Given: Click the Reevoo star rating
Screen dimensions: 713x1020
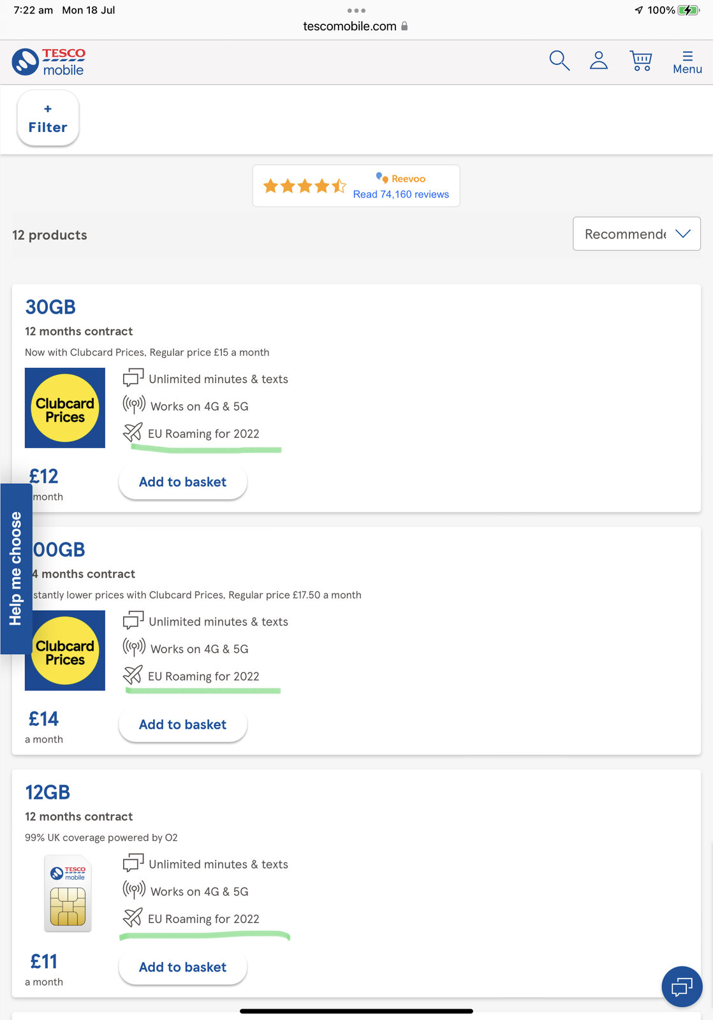Looking at the screenshot, I should click(x=304, y=186).
